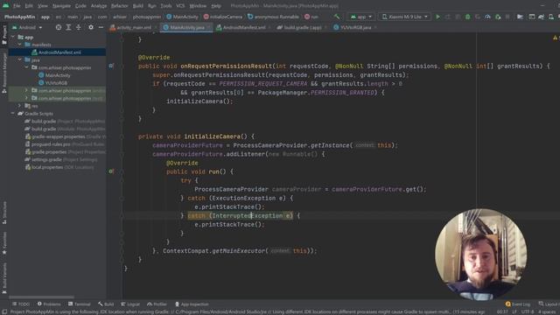
Task: Open the App Inspection tool window
Action: [192, 304]
